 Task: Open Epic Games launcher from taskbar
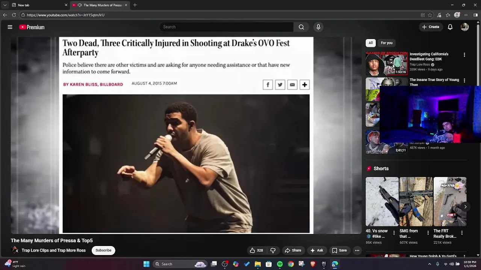coord(324,264)
